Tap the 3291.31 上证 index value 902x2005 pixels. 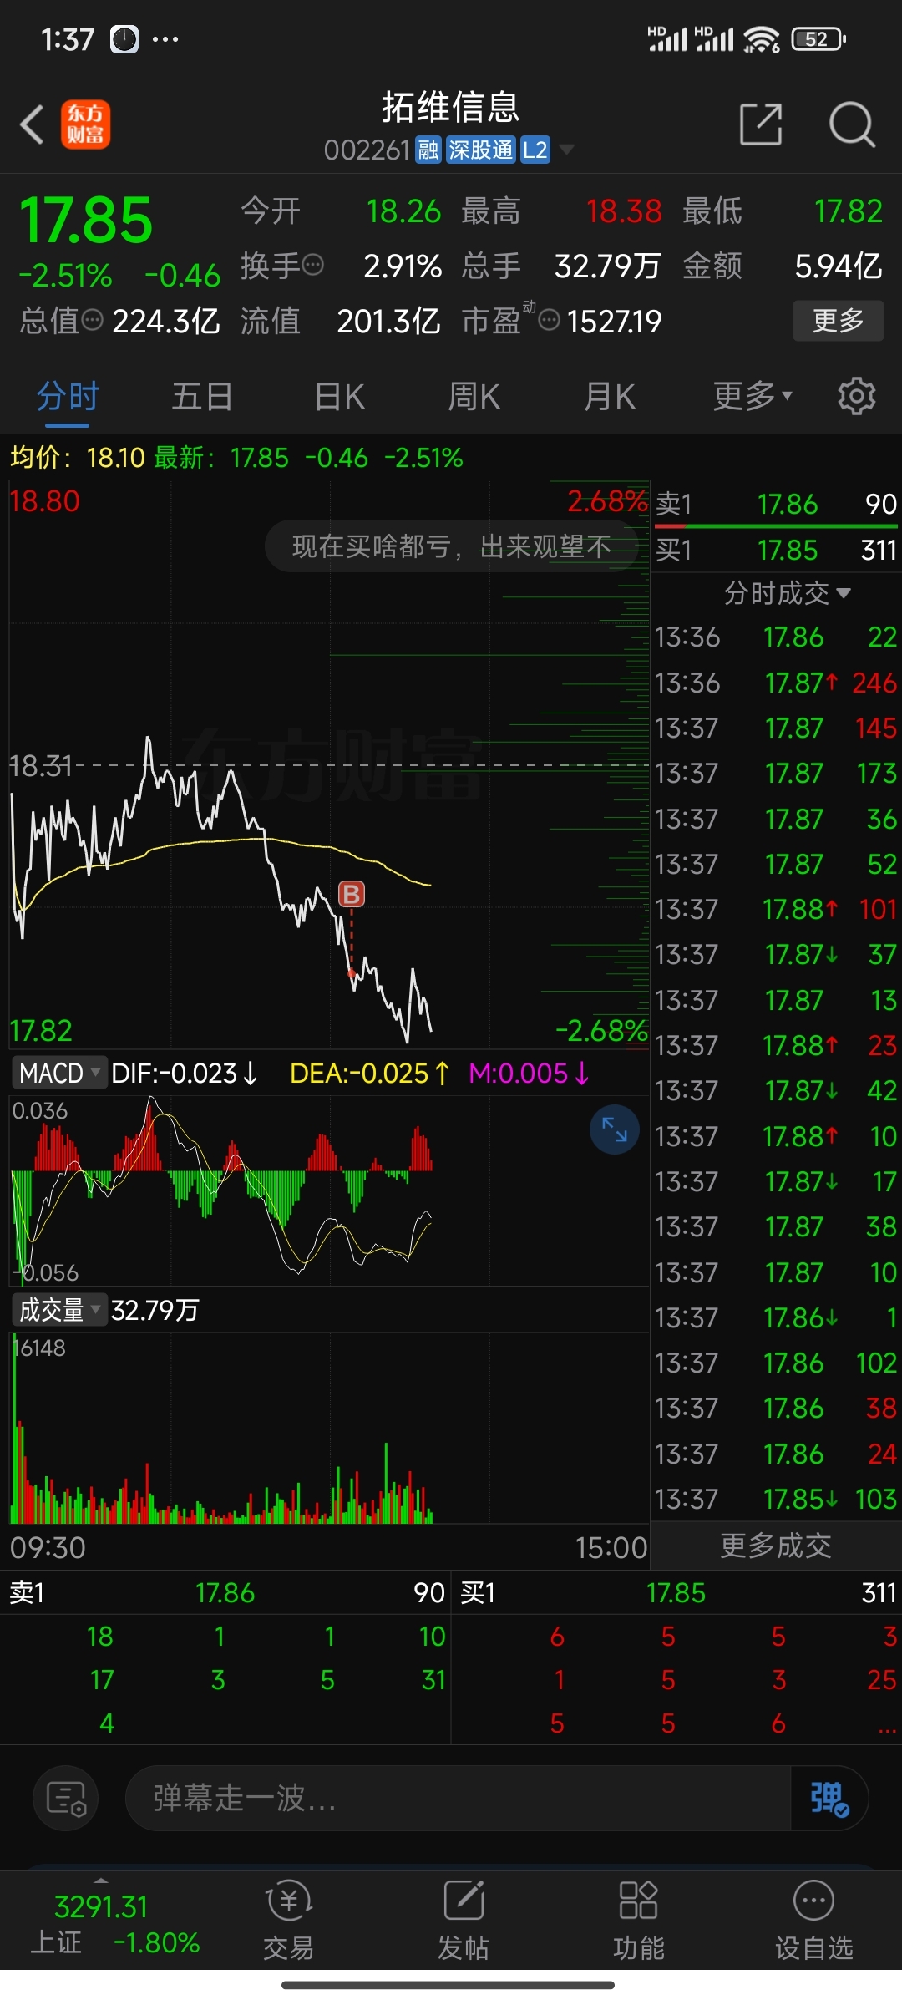[101, 1906]
